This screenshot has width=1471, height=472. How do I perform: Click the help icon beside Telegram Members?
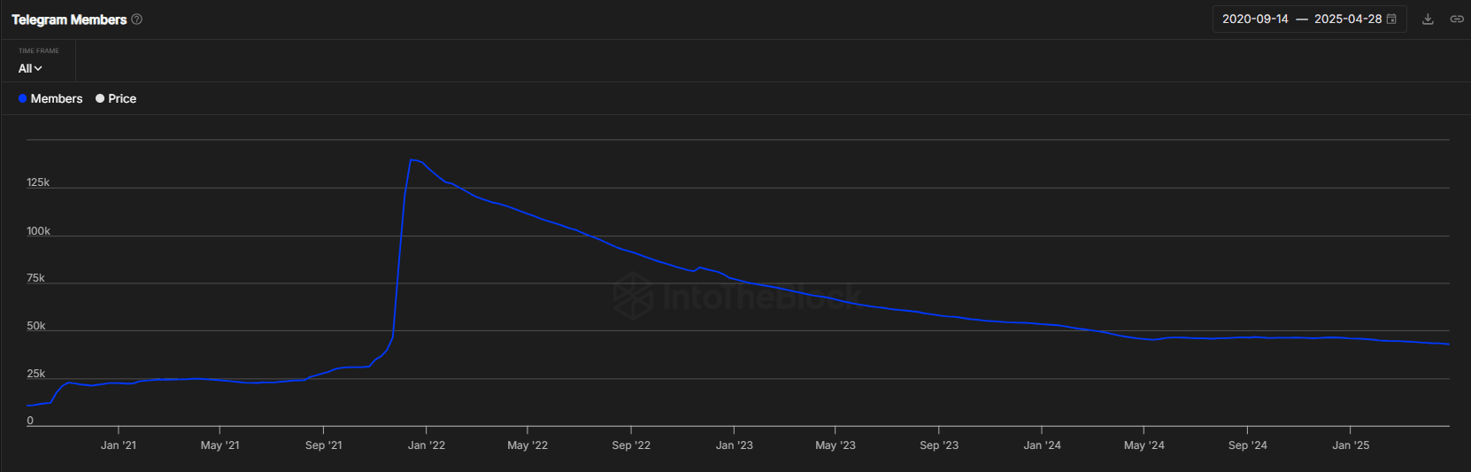[137, 19]
